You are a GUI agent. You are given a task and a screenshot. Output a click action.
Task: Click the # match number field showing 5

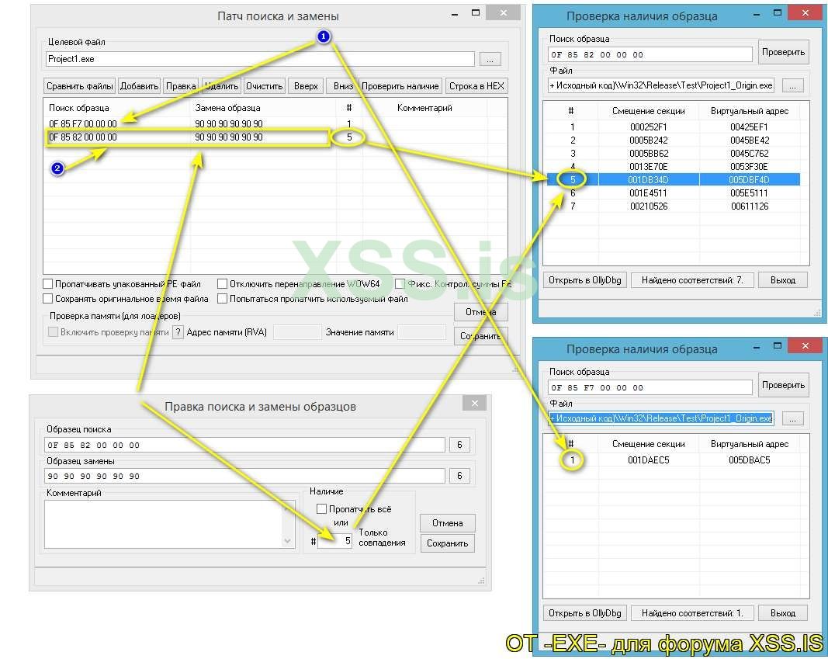[x=334, y=541]
